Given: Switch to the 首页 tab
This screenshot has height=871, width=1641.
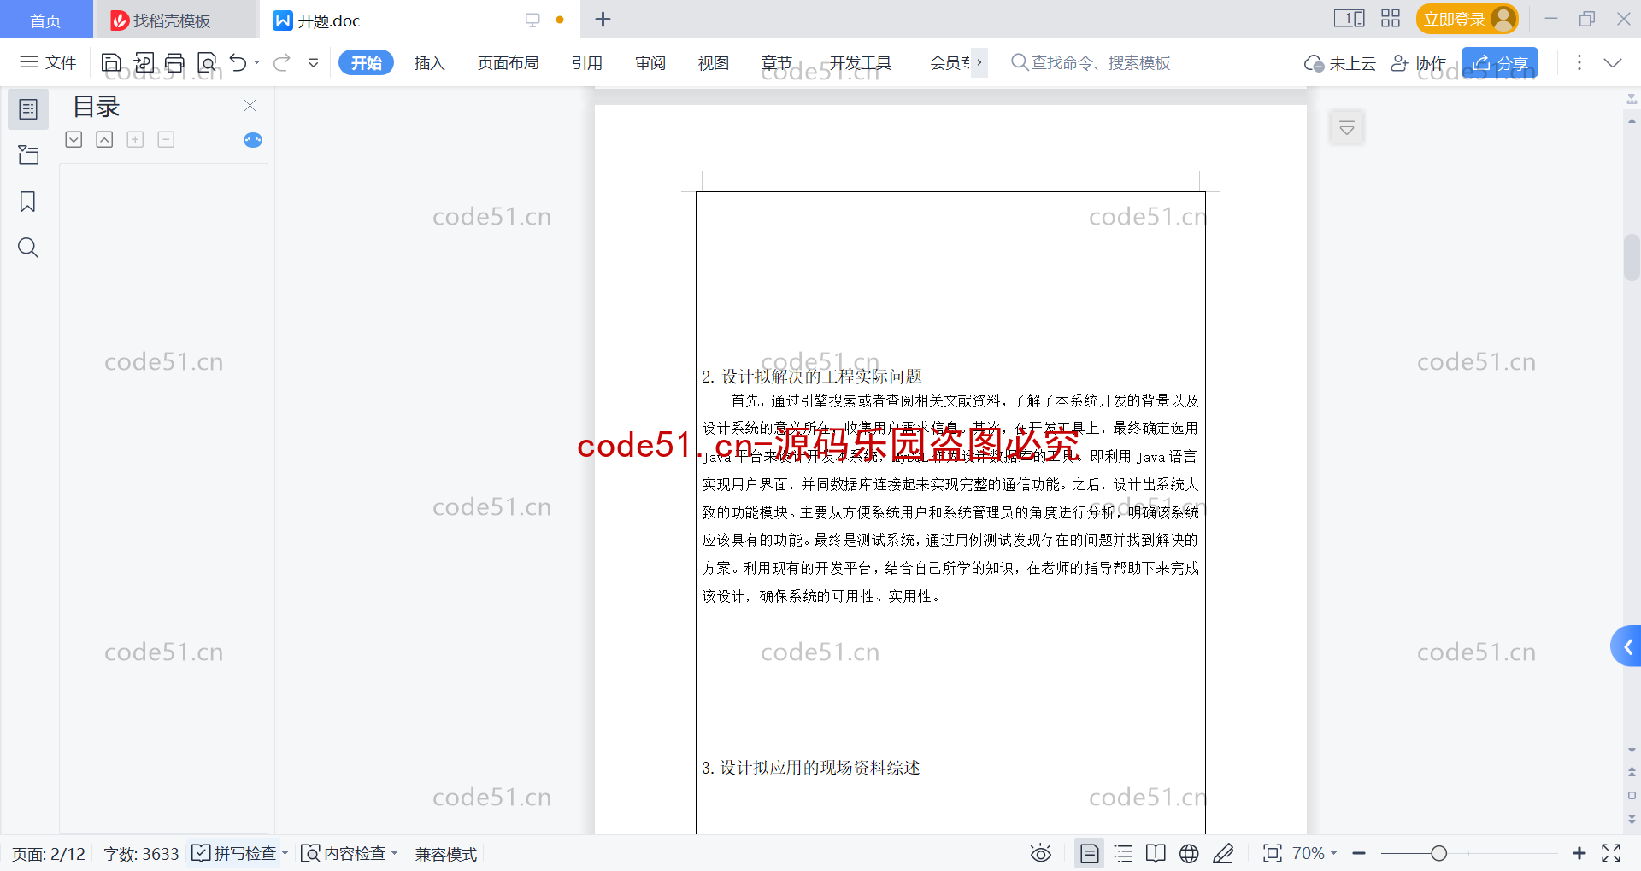Looking at the screenshot, I should pyautogui.click(x=45, y=20).
